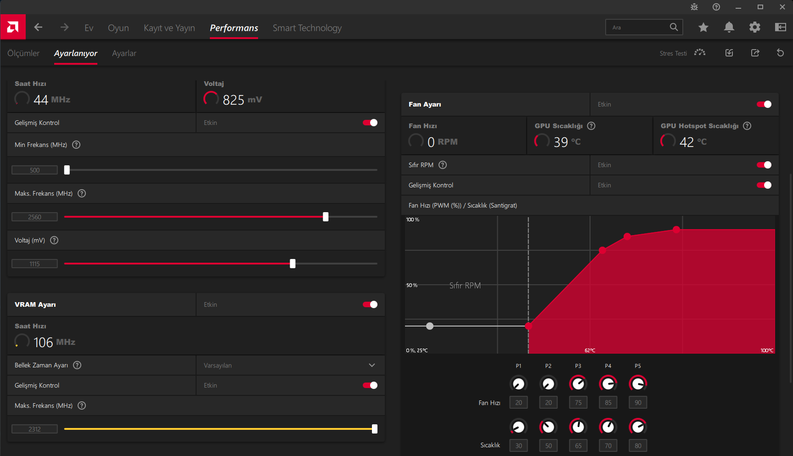Viewport: 793px width, 456px height.
Task: Open Smart Technology tab
Action: point(307,28)
